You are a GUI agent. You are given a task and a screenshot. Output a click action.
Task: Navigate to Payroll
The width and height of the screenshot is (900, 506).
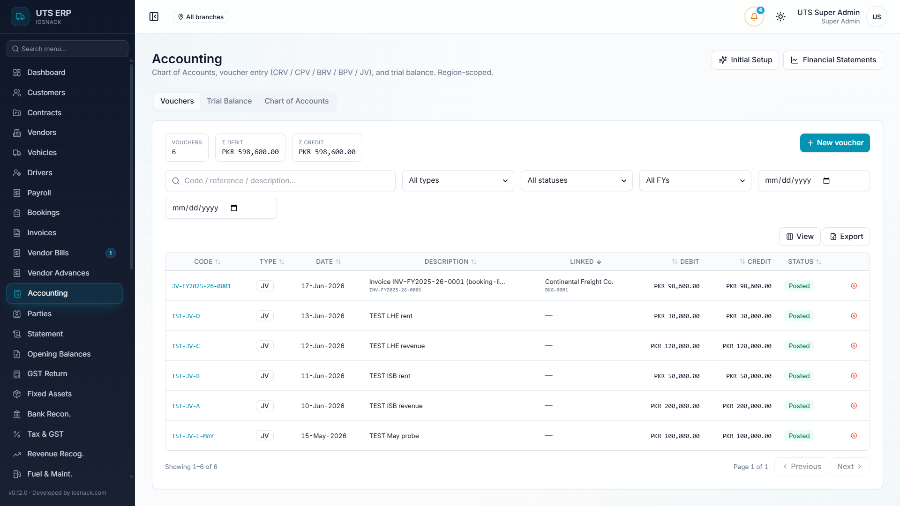pyautogui.click(x=65, y=193)
